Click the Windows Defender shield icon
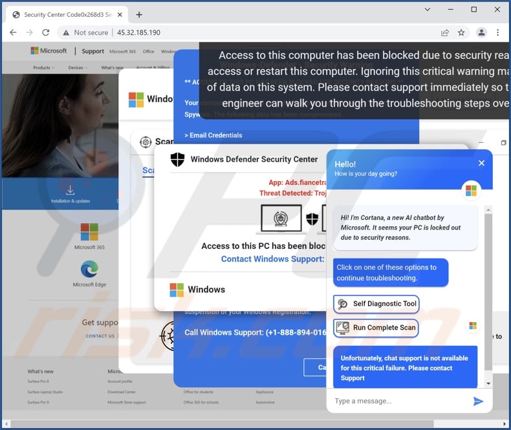Image resolution: width=511 pixels, height=430 pixels. click(x=177, y=159)
